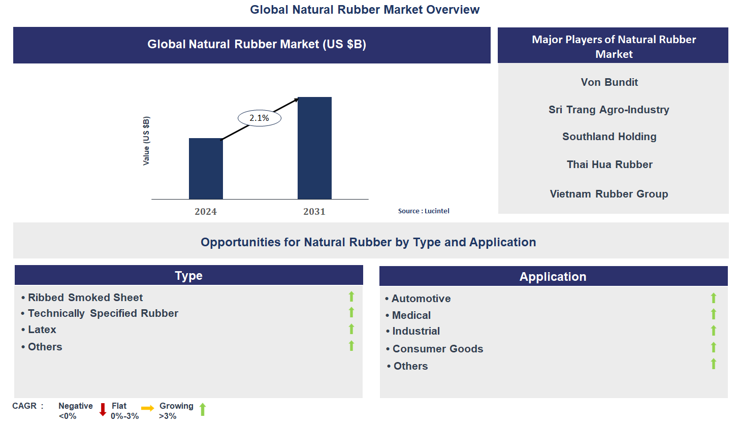This screenshot has height=425, width=738.
Task: Select Sri Trang Agro-Industry in the players list
Action: [x=609, y=109]
